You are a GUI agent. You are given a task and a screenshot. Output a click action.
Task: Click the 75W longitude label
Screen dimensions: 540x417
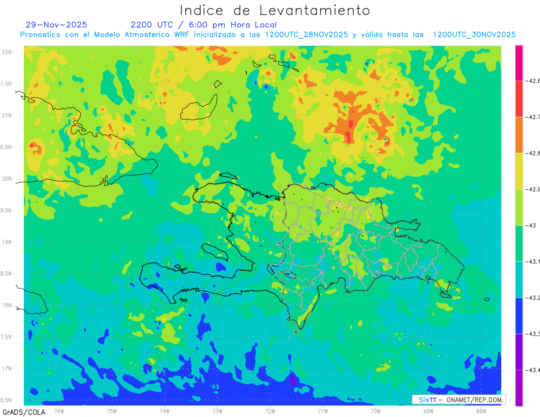pyautogui.click(x=112, y=411)
